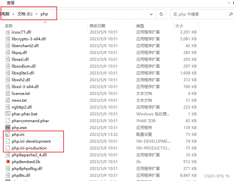This screenshot has height=181, width=234.
Task: Select the file name php.ini
Action: [18, 135]
